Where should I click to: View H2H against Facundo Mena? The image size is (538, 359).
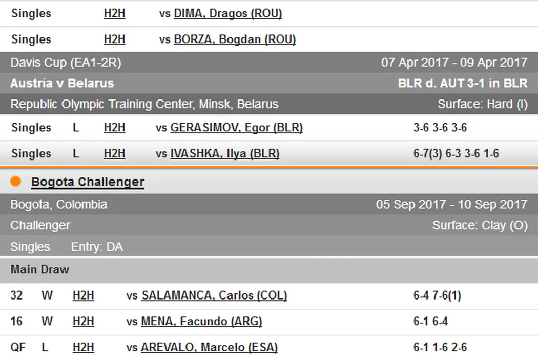[x=84, y=322]
